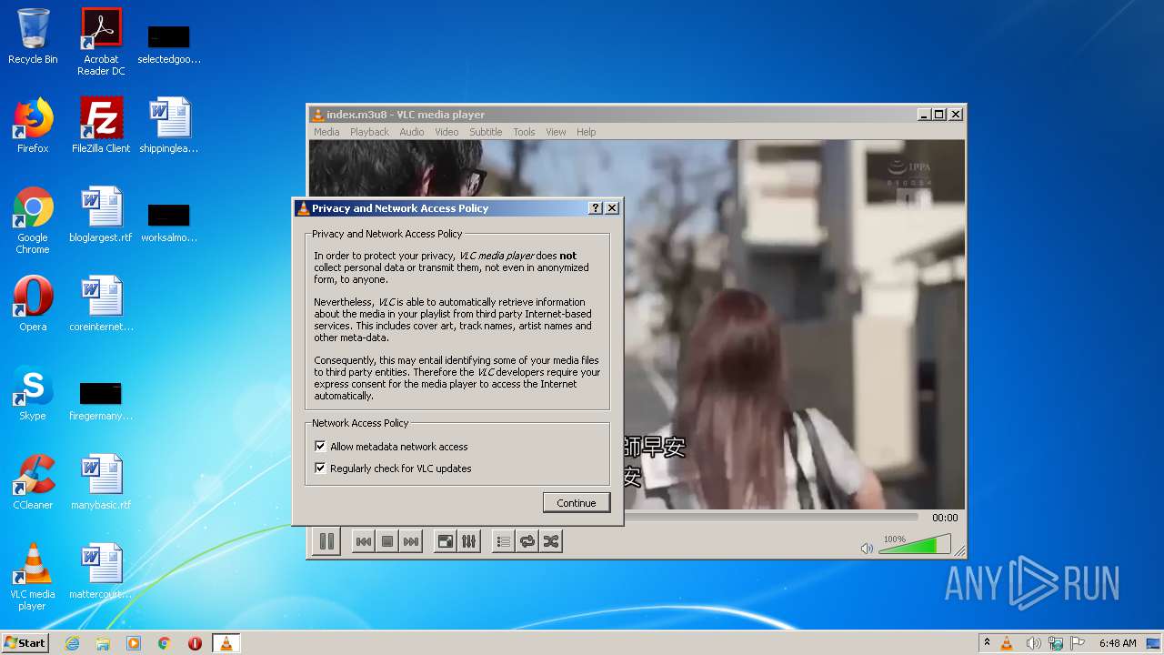1164x655 pixels.
Task: Show hidden tray icons arrow
Action: 987,643
